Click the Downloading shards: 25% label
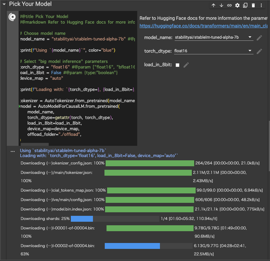 (45, 218)
